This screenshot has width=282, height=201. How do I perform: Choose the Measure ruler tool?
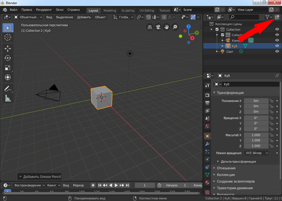coord(8,98)
